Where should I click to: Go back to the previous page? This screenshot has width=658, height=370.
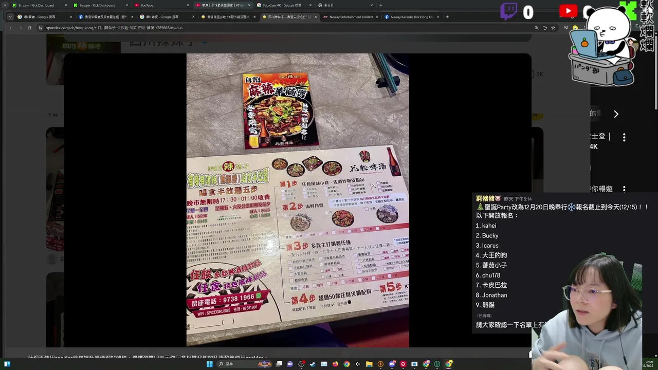(x=11, y=28)
